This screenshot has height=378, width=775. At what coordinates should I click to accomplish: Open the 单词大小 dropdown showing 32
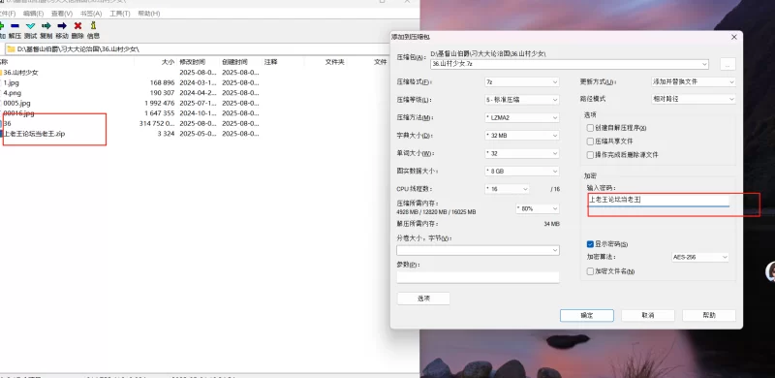point(522,153)
